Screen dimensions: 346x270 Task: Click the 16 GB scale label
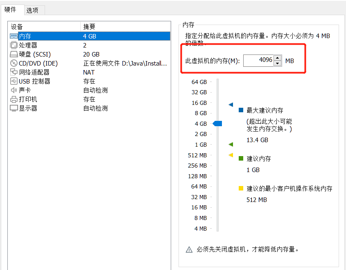[199, 103]
